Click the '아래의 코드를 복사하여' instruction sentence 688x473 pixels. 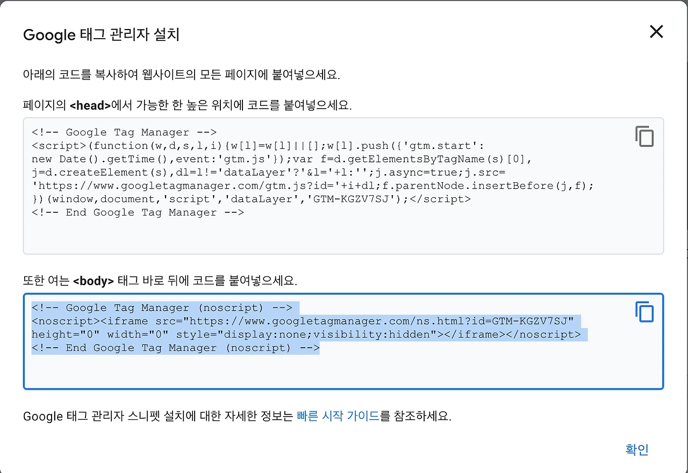(x=182, y=75)
